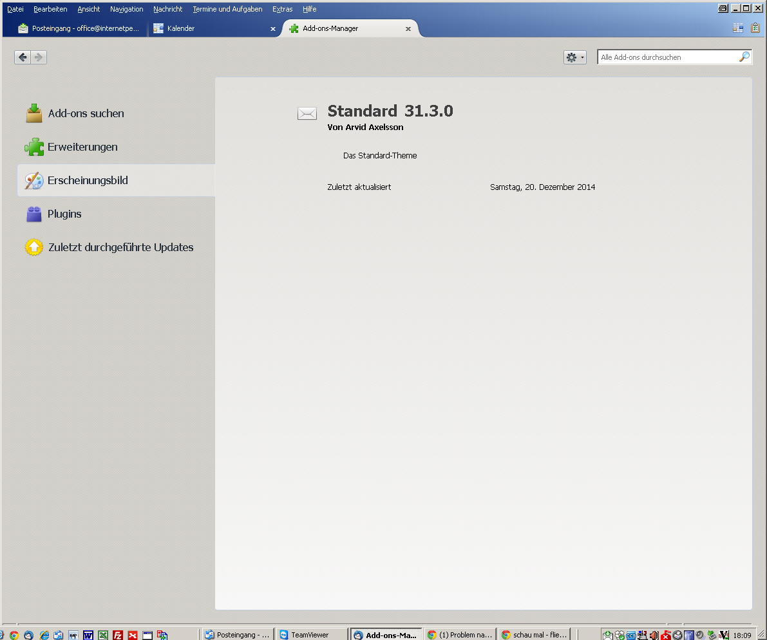Image resolution: width=767 pixels, height=640 pixels.
Task: Click the window icon in quick launch bar
Action: tap(147, 635)
